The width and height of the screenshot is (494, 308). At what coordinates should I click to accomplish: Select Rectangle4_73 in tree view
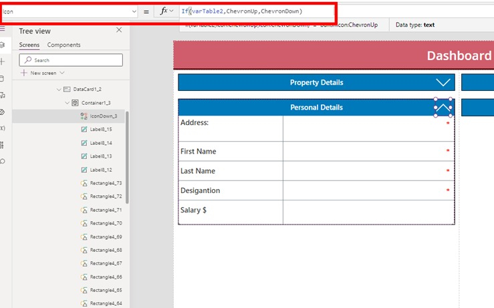tap(106, 183)
